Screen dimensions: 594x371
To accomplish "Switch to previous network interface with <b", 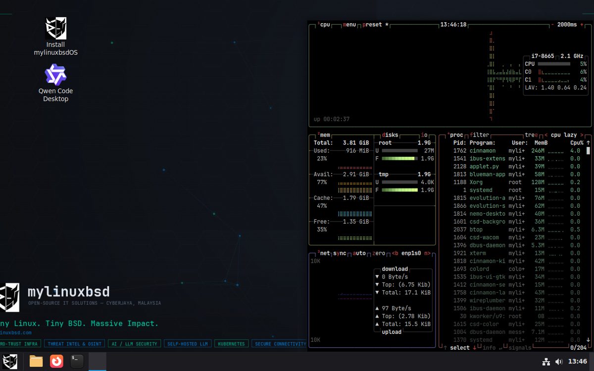I will pos(395,253).
